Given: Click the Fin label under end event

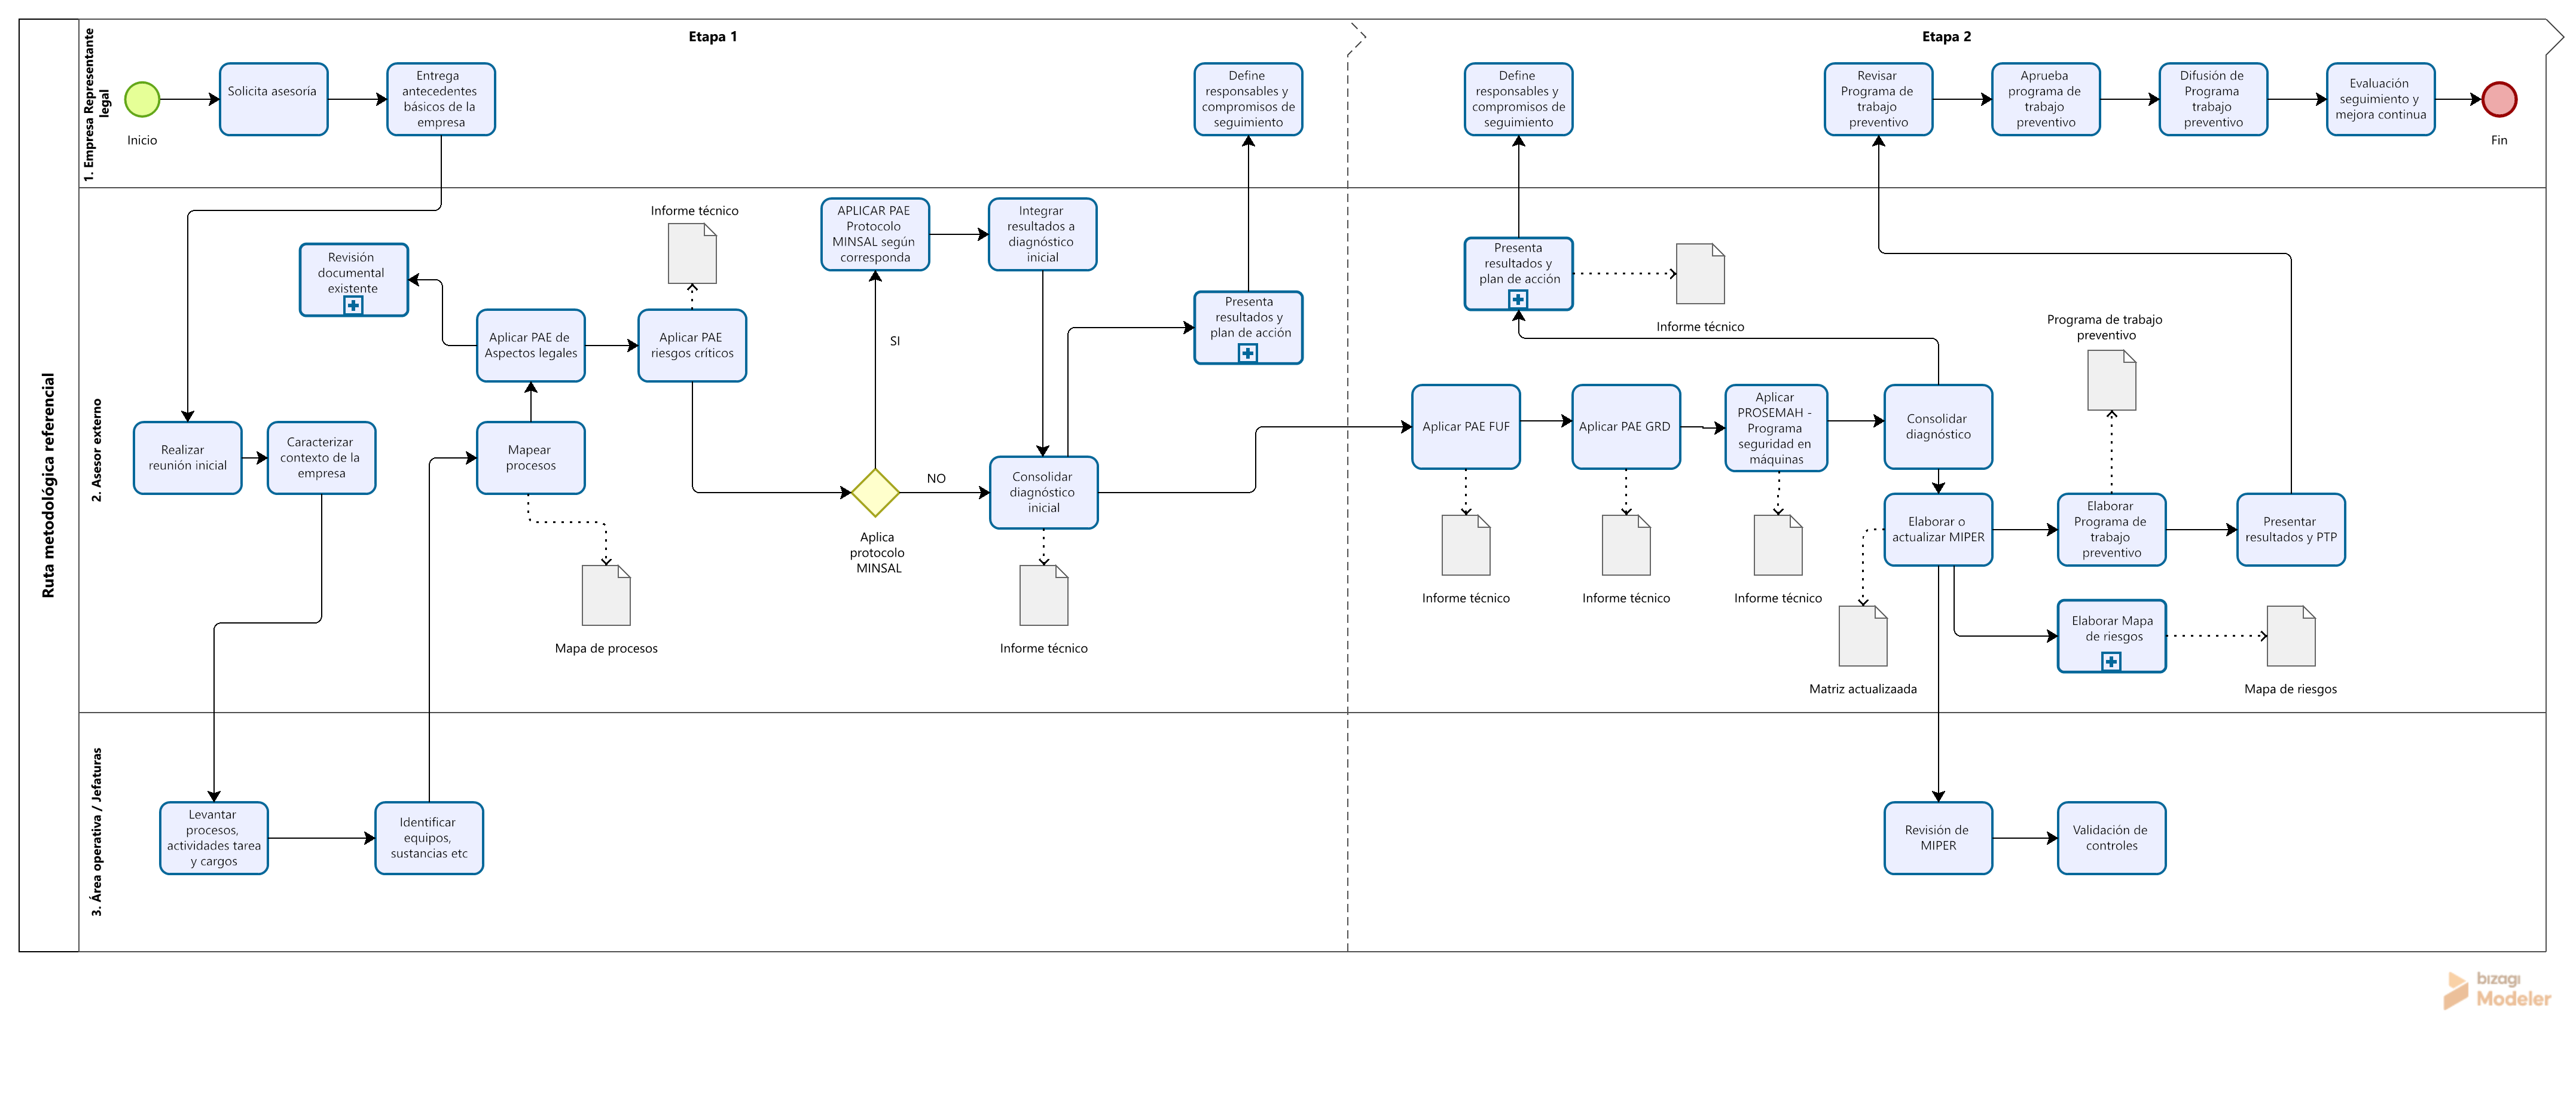Looking at the screenshot, I should [2499, 140].
